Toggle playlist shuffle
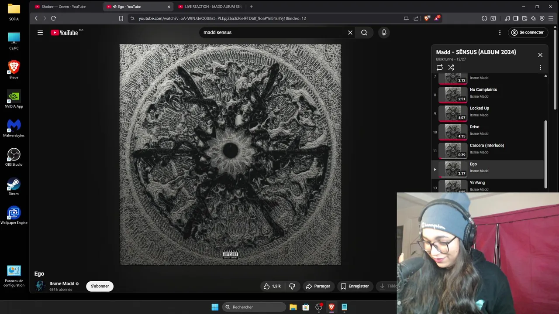 pyautogui.click(x=451, y=68)
